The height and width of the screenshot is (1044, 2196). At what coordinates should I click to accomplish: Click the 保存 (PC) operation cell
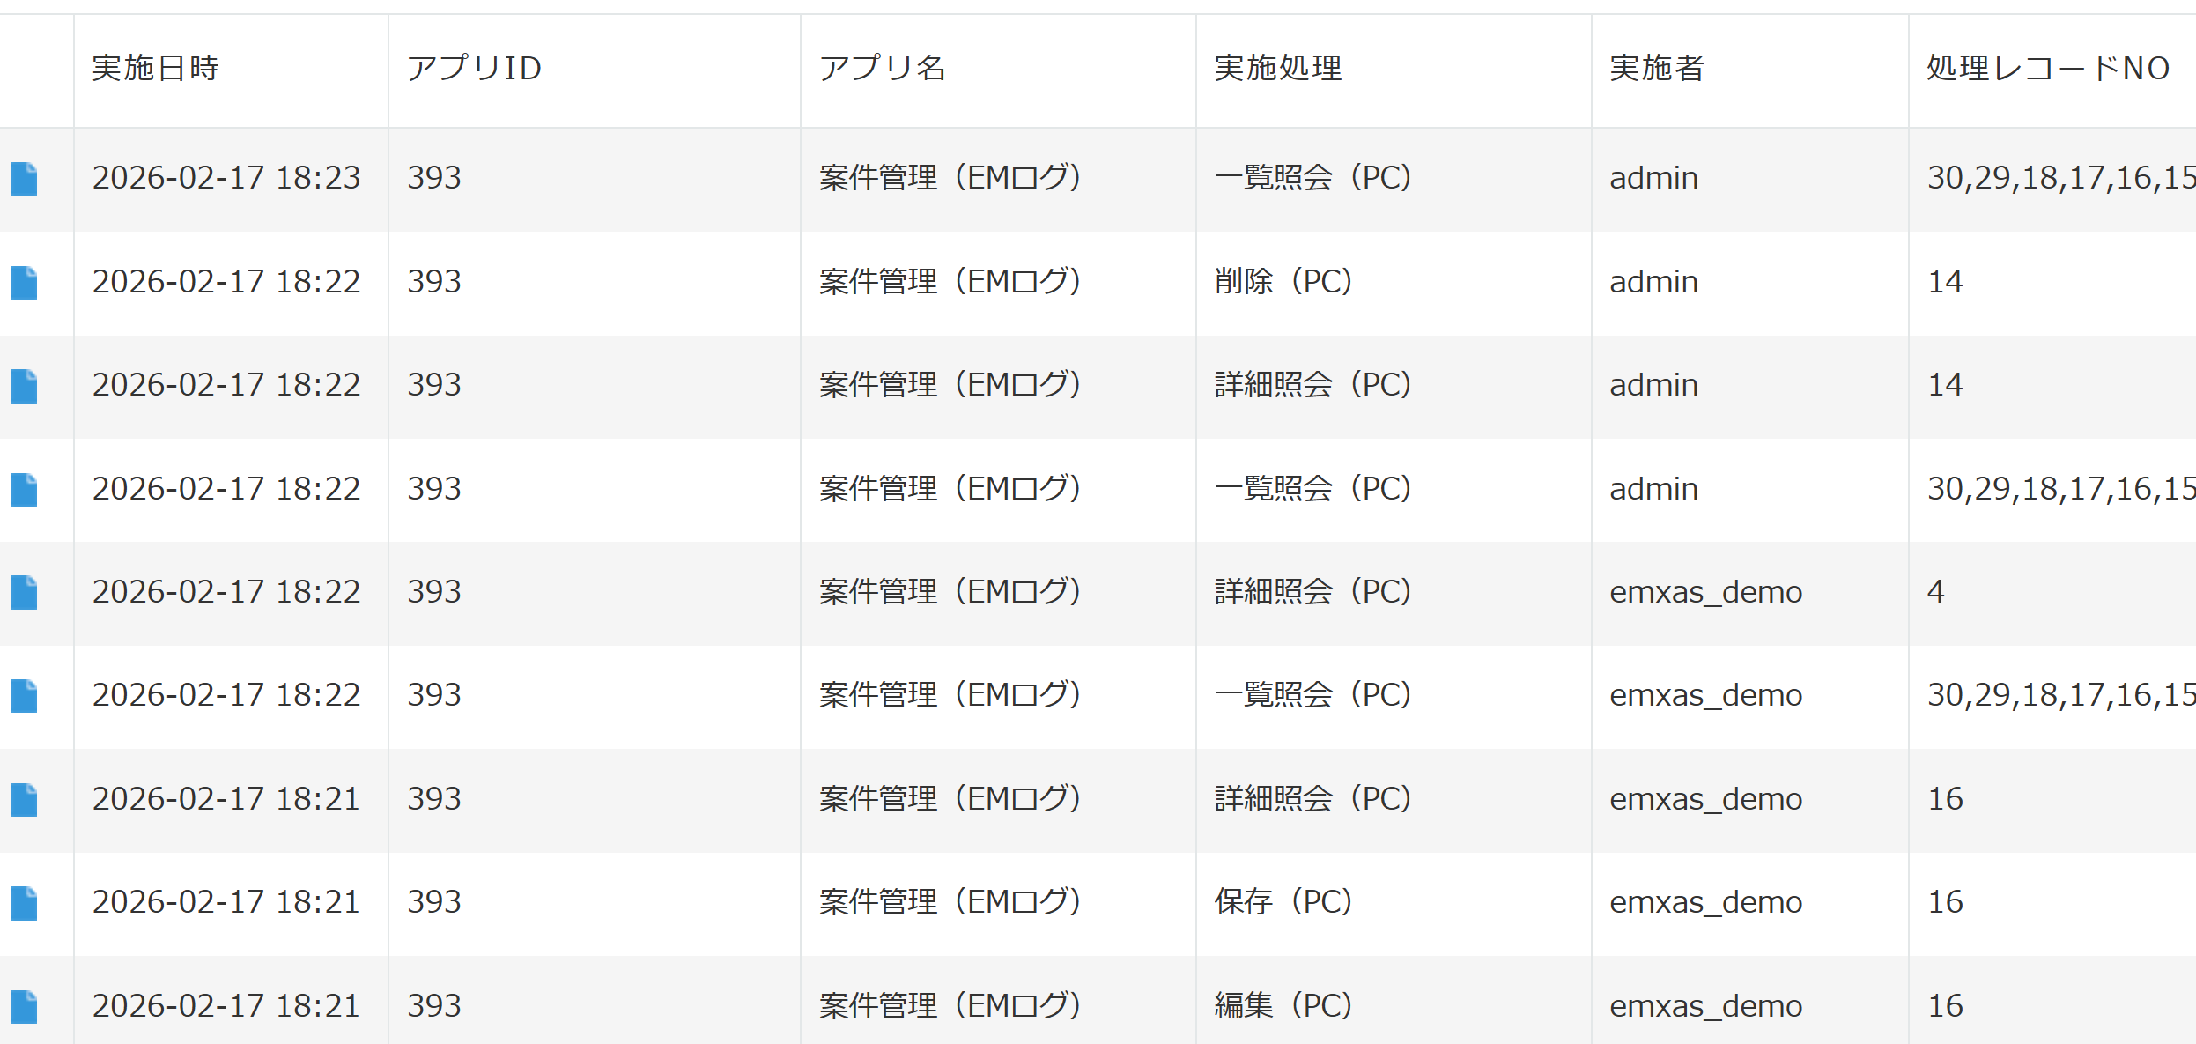1283,902
